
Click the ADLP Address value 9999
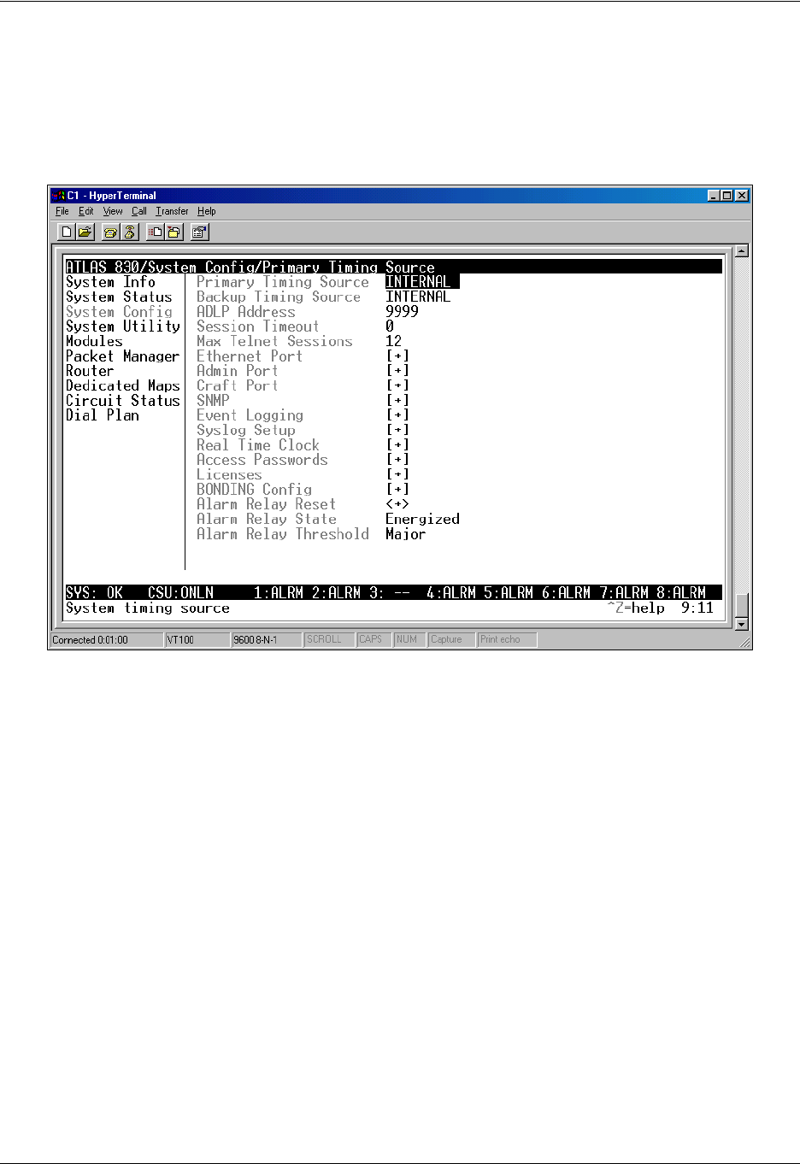pyautogui.click(x=402, y=312)
